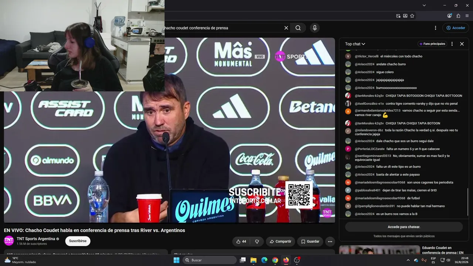Open the Windows Start menu
473x266 pixels.
tap(177, 260)
